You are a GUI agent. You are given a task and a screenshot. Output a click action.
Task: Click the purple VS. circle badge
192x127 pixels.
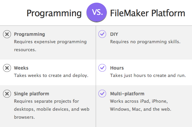(97, 12)
